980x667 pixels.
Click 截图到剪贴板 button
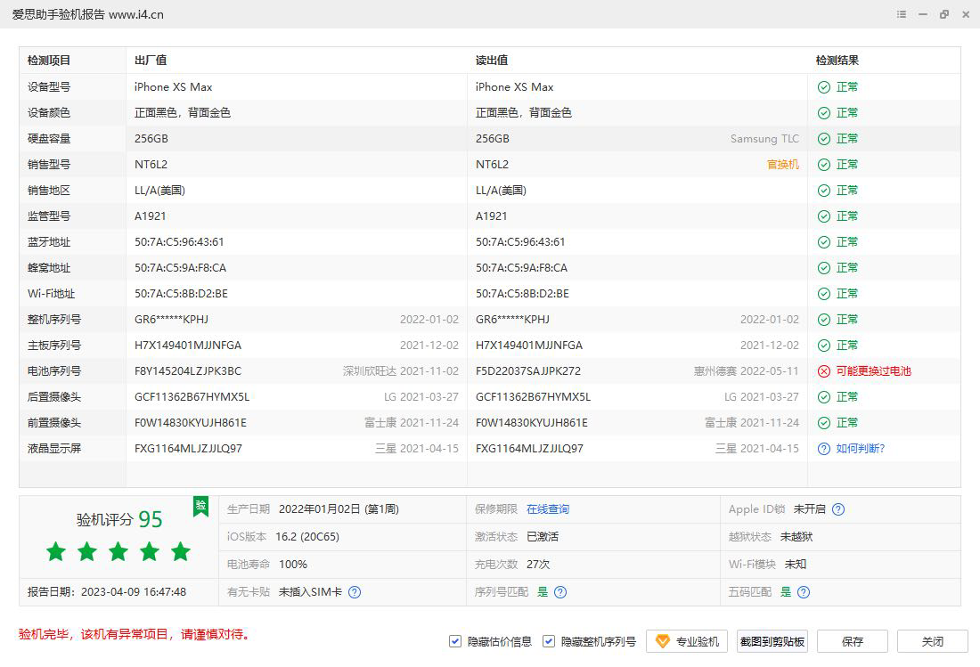pos(772,641)
